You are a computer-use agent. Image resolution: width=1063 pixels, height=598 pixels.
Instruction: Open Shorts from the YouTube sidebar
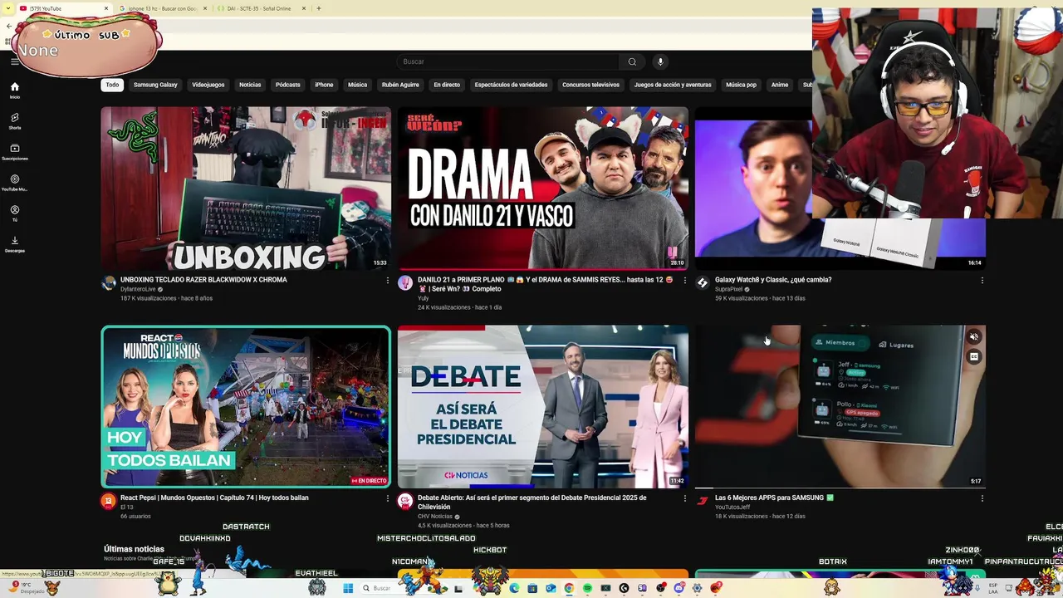(x=14, y=121)
